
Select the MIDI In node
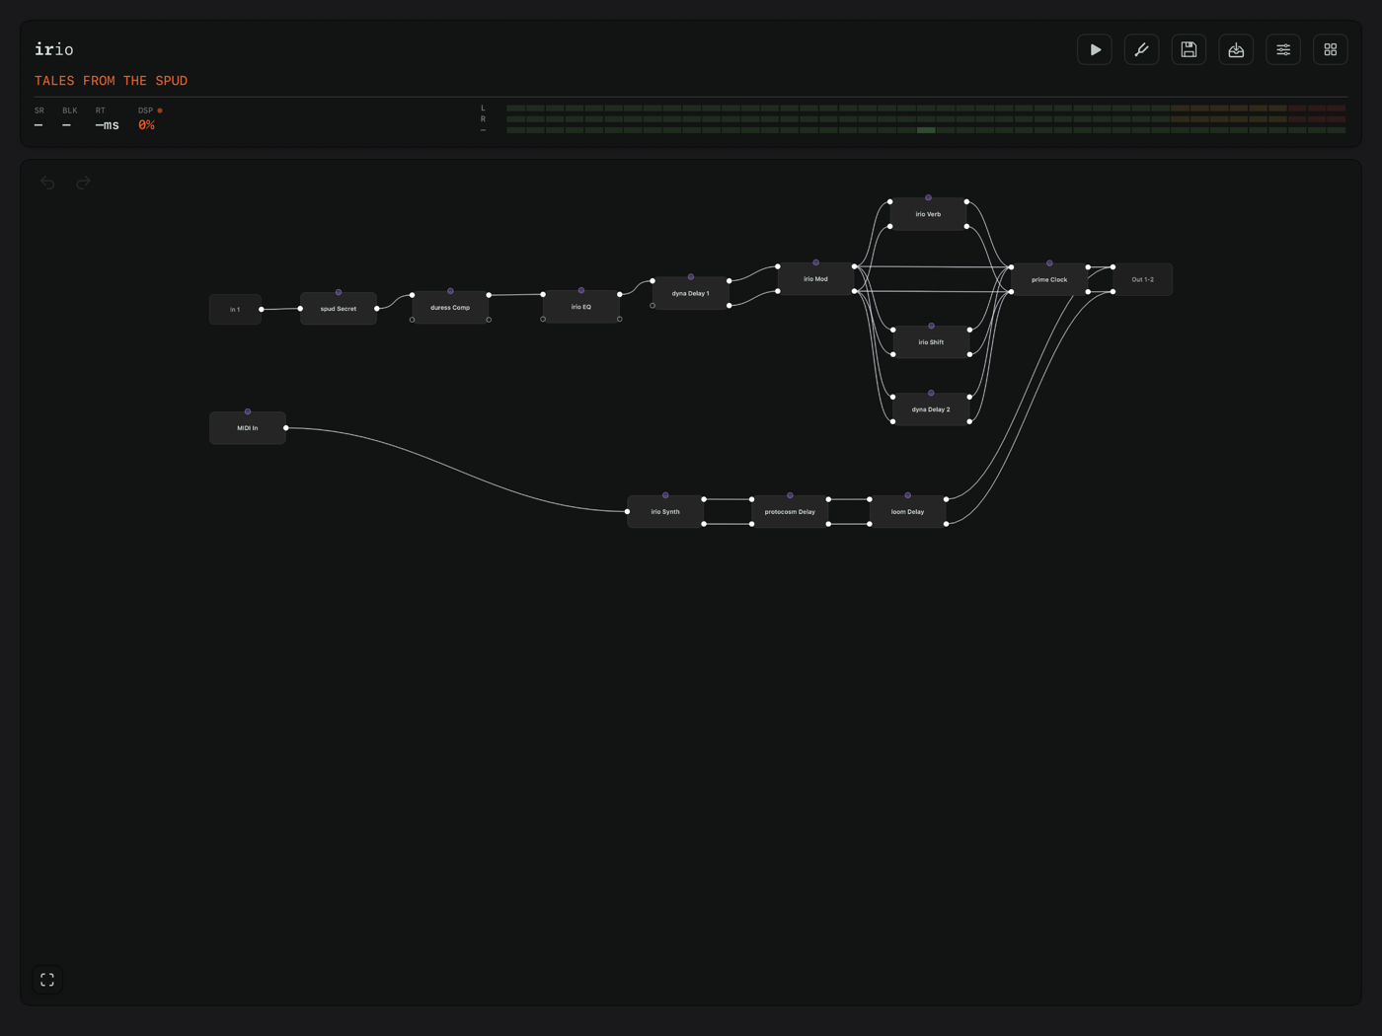click(x=248, y=428)
